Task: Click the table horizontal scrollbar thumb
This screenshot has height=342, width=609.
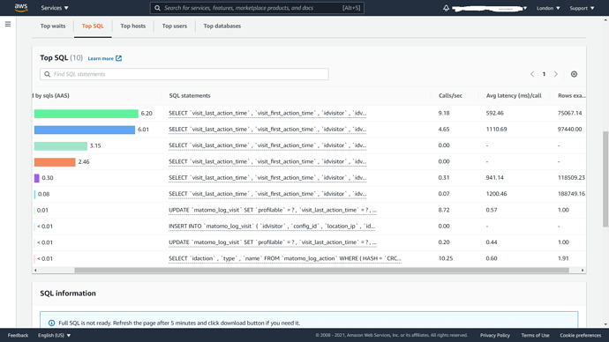Action: pos(321,270)
